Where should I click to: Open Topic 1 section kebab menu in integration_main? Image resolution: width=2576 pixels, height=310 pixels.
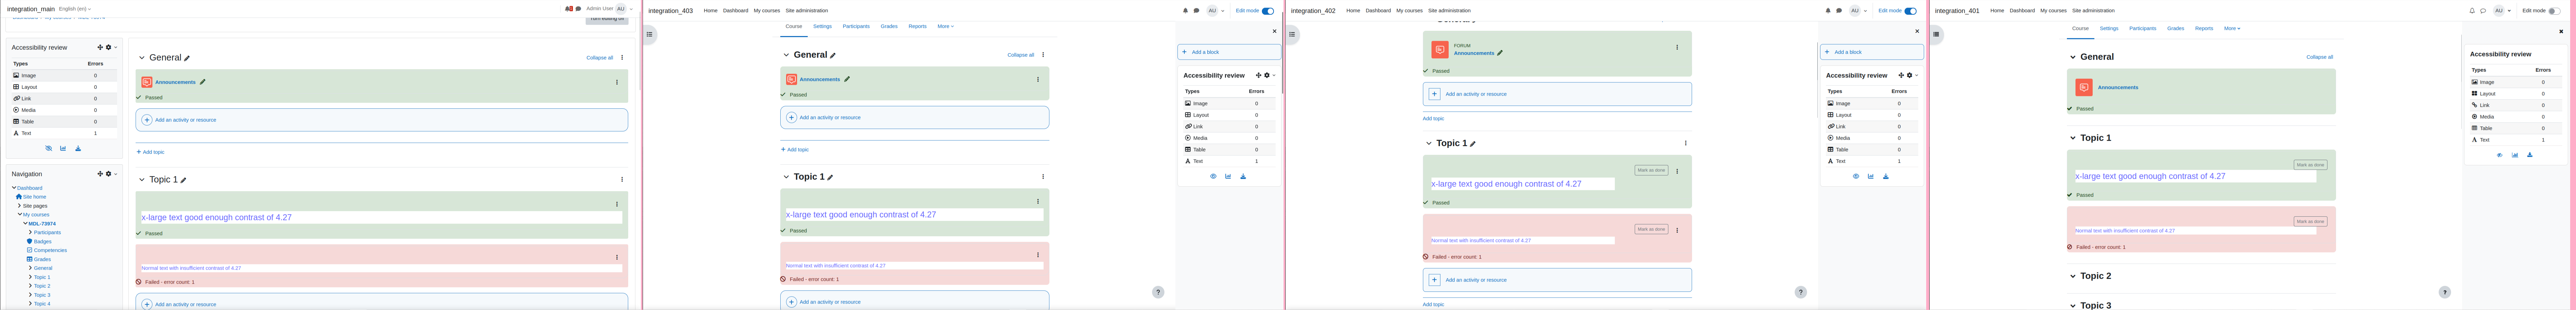[x=622, y=180]
